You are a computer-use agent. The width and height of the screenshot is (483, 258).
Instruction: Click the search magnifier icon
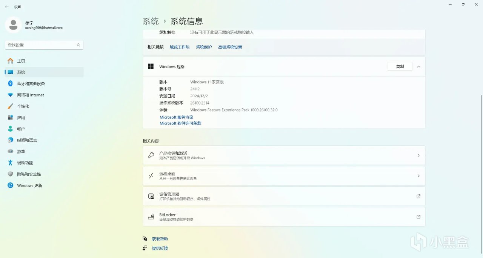78,45
